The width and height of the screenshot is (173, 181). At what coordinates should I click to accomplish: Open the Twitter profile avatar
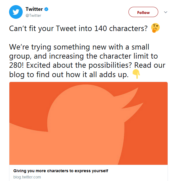16,12
